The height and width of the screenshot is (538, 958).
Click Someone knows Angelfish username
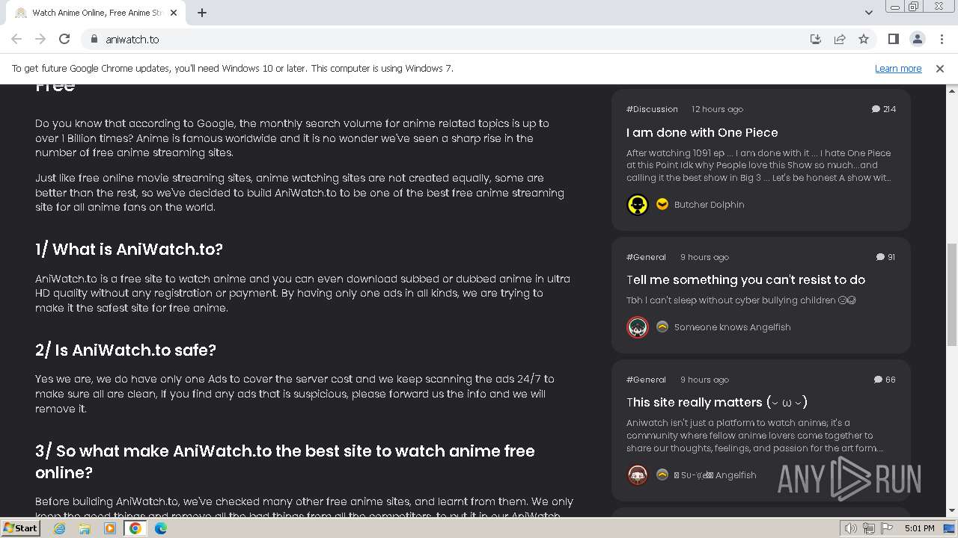(x=732, y=327)
